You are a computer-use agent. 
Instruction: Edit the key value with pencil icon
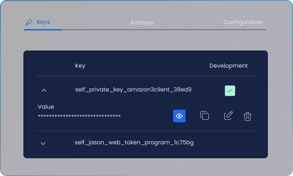coord(228,116)
